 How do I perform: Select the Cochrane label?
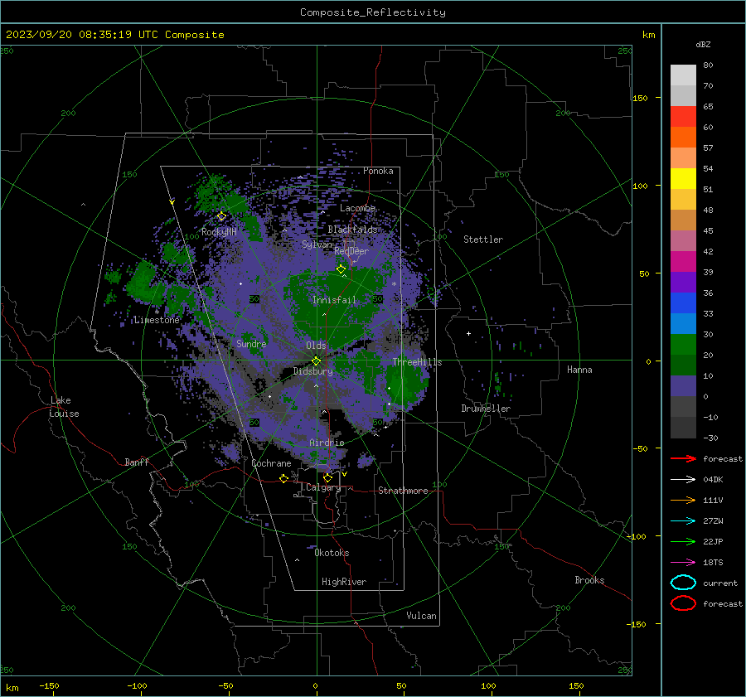[271, 463]
